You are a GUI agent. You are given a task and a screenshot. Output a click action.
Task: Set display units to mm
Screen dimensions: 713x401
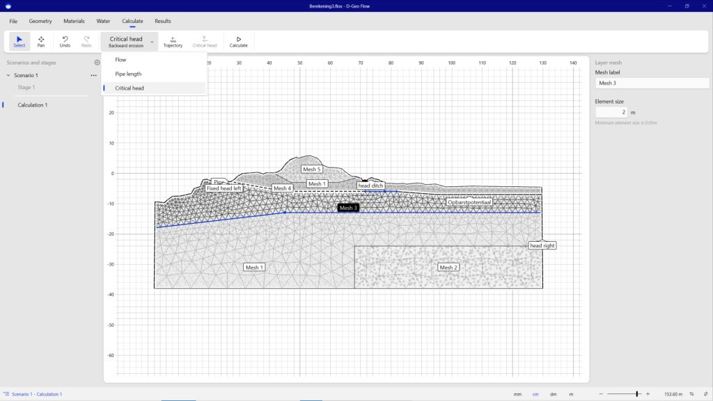pyautogui.click(x=517, y=394)
